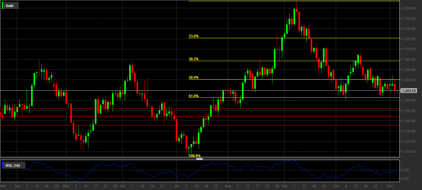
Task: Click the 1.00 value on RSL axis
Action: coord(405,170)
